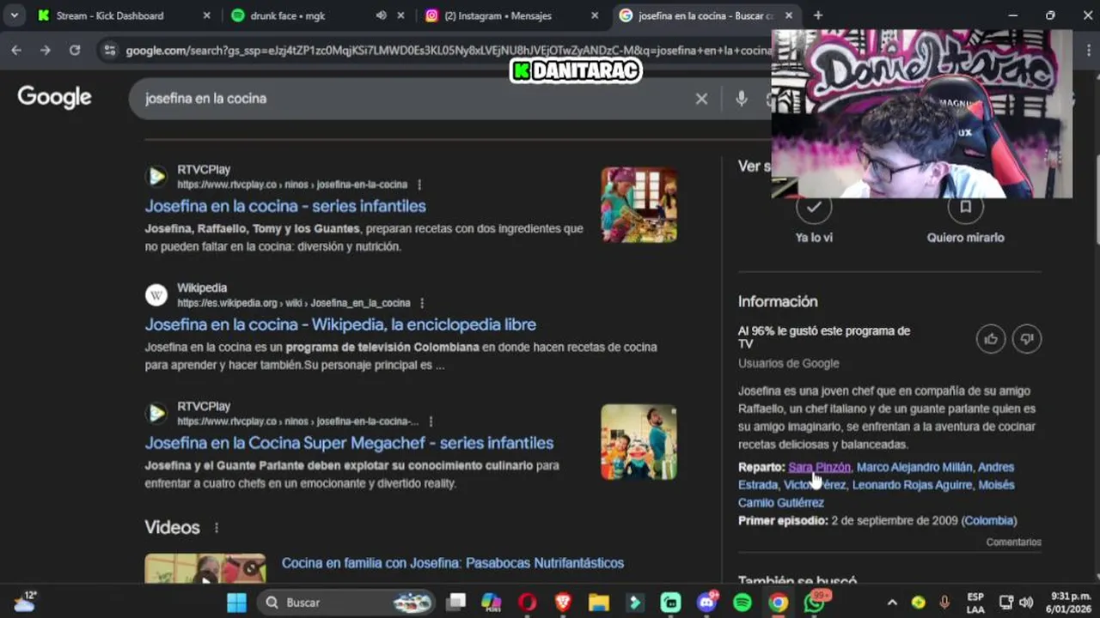The height and width of the screenshot is (618, 1100).
Task: Dislike this TV program with thumbs down
Action: 1027,339
